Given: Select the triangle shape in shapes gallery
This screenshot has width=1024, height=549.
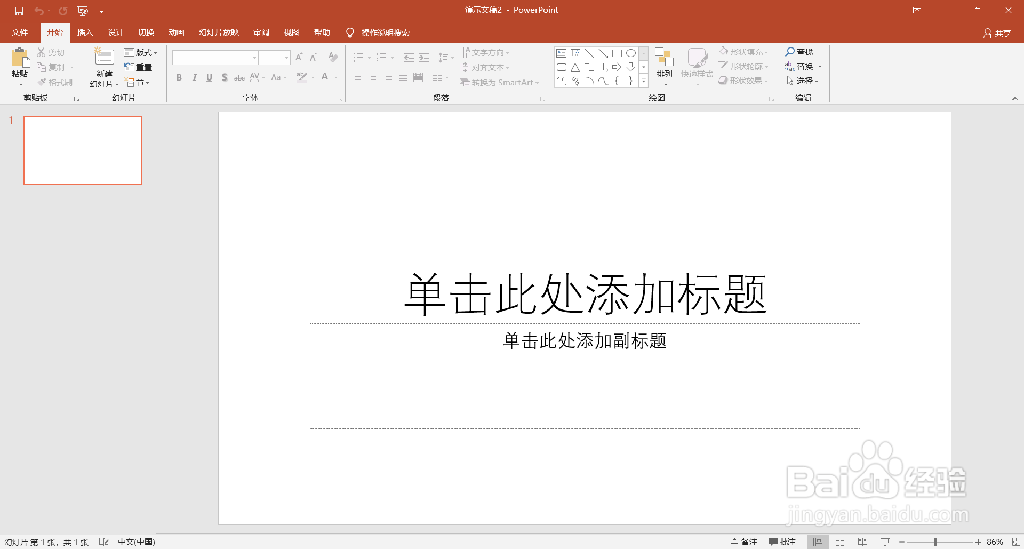Looking at the screenshot, I should 575,67.
